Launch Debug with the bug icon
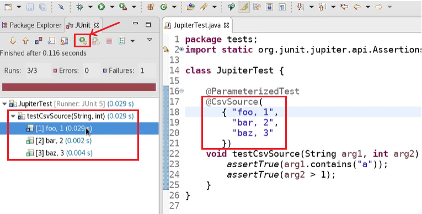The height and width of the screenshot is (214, 422). [x=79, y=7]
